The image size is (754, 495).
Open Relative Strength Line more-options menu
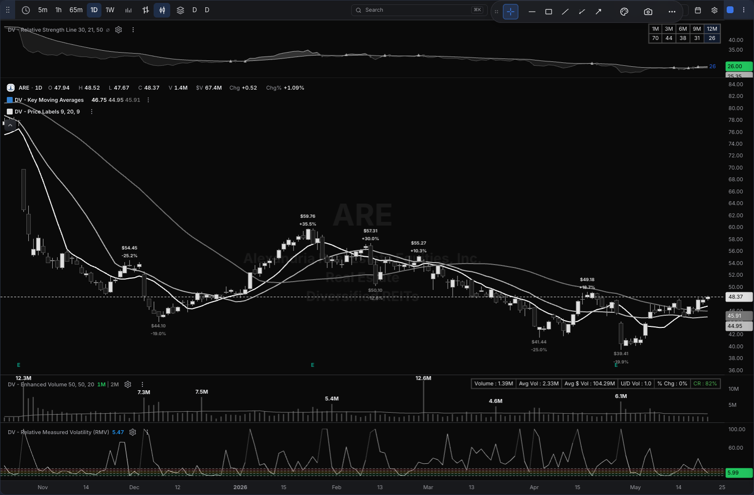133,30
